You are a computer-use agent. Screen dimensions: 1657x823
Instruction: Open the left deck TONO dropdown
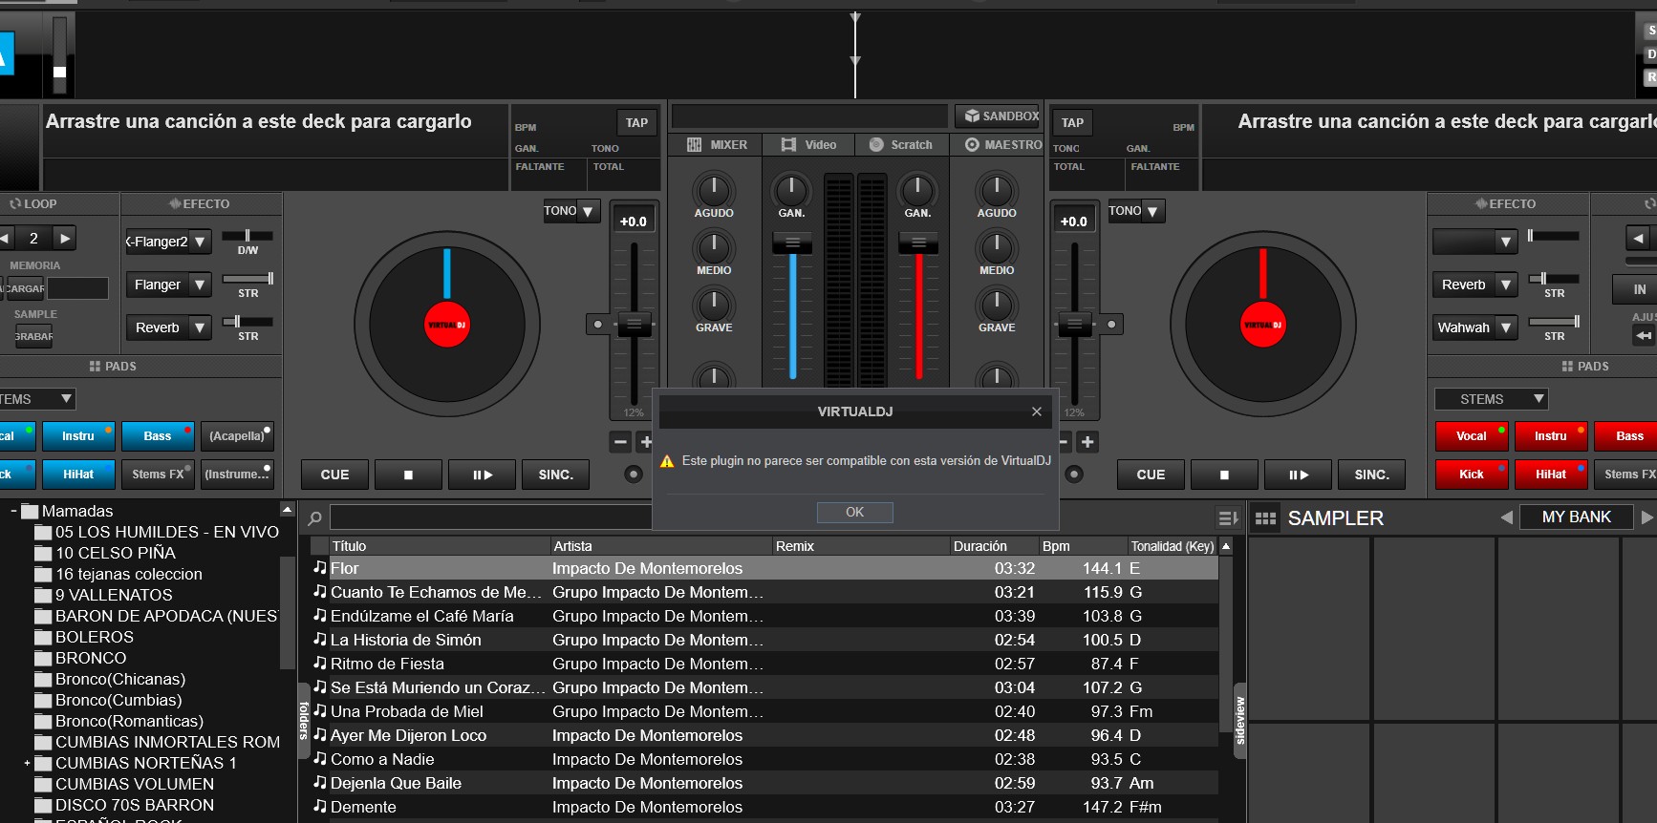point(570,211)
